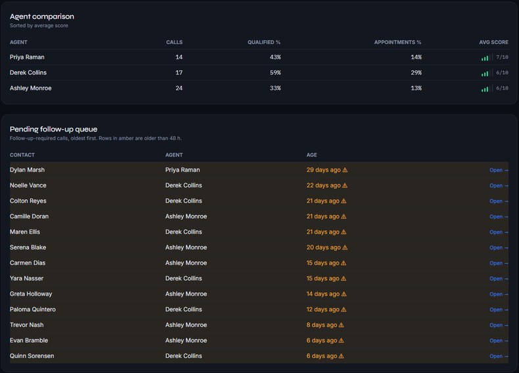The width and height of the screenshot is (519, 373).
Task: Click the 29% appointments value
Action: 416,72
